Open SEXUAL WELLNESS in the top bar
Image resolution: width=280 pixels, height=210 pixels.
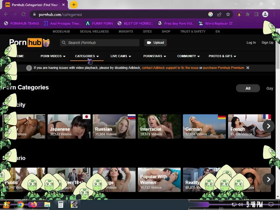point(94,31)
